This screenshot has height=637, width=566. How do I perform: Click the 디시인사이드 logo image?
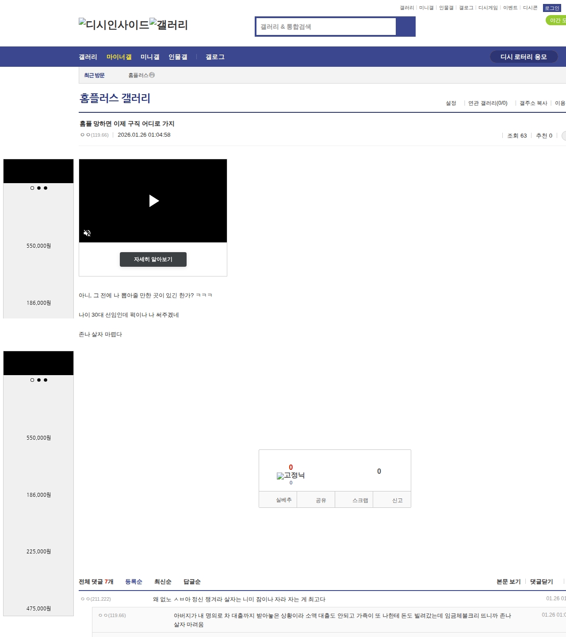coord(114,24)
